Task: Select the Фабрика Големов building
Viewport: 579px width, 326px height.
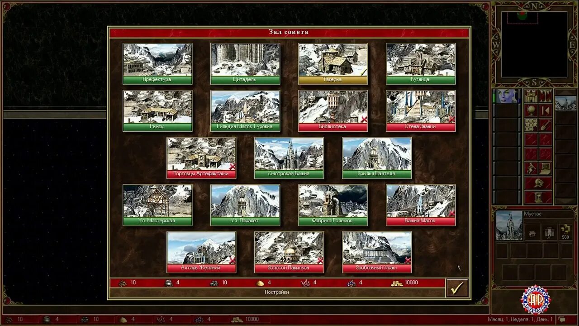Action: tap(333, 205)
